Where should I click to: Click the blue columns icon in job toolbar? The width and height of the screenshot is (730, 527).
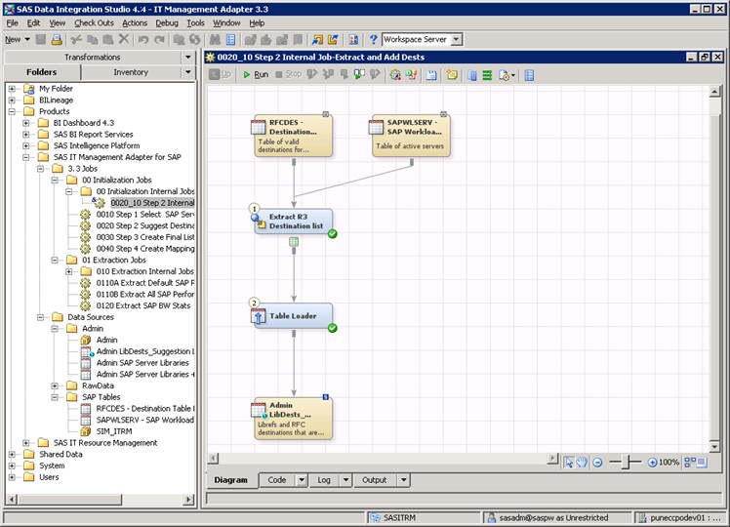pos(472,75)
